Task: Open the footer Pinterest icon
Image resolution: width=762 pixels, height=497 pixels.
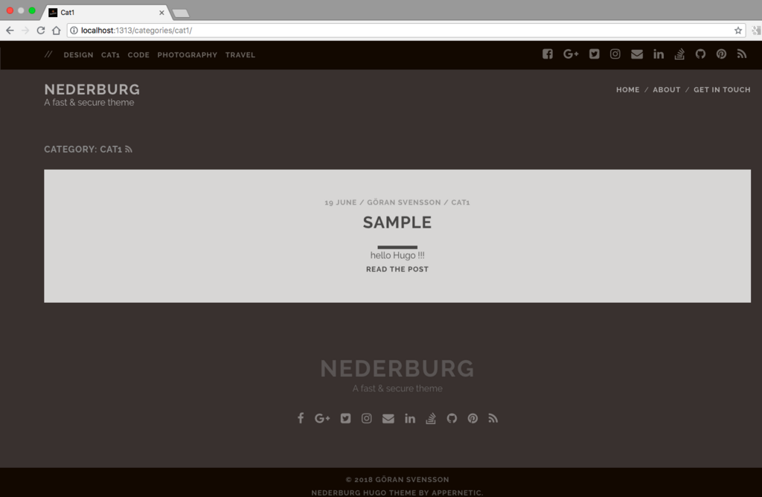Action: pyautogui.click(x=473, y=418)
